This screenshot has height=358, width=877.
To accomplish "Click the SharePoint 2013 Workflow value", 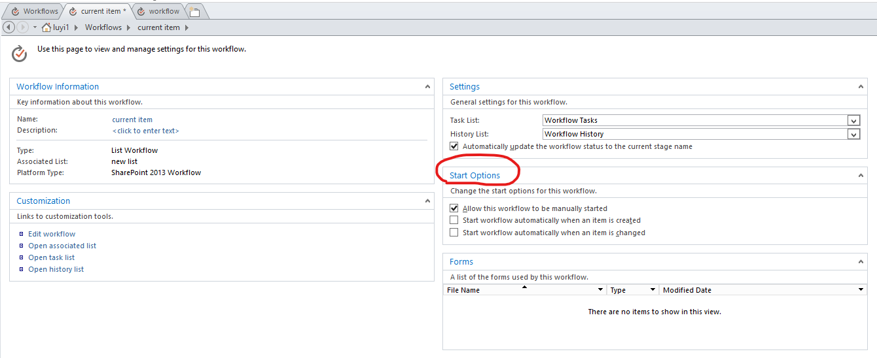I will (x=156, y=172).
